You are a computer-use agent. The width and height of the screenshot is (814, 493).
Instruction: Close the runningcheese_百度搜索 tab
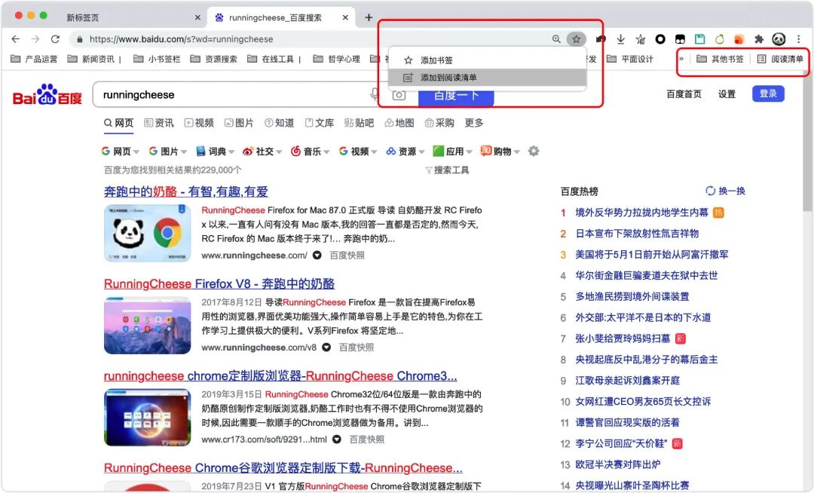coord(345,17)
